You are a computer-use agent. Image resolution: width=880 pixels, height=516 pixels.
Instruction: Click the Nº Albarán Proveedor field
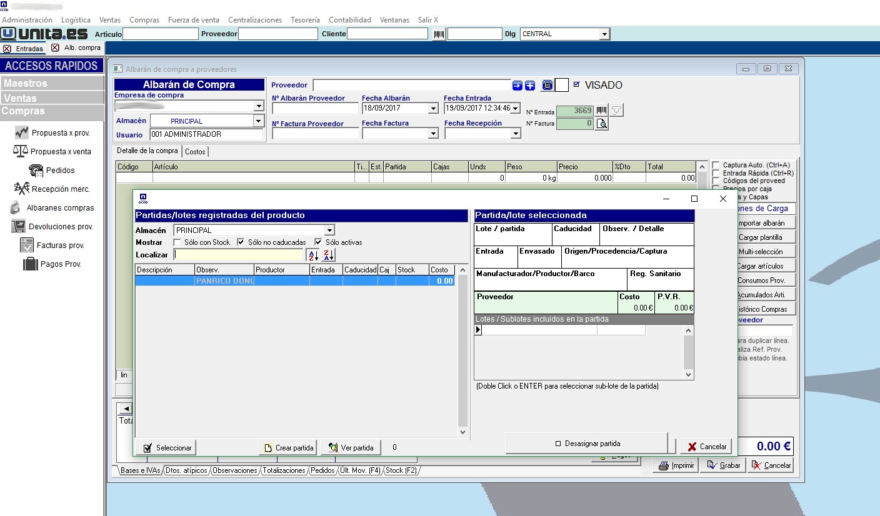(x=316, y=108)
